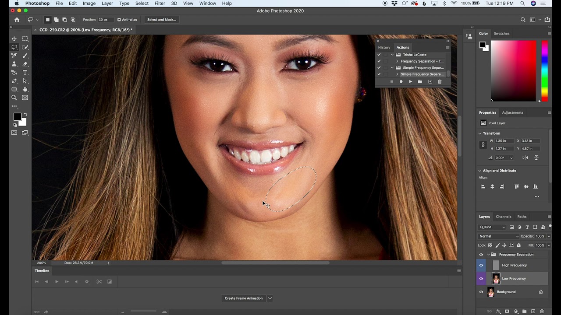The image size is (561, 315).
Task: Add a layer style fx
Action: (x=498, y=311)
